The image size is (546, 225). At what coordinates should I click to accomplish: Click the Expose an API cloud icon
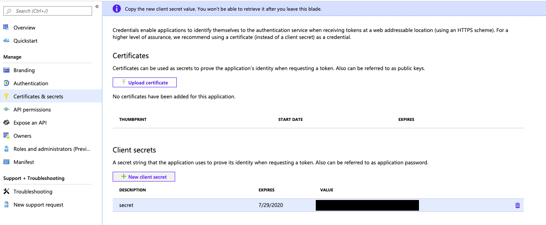[x=6, y=123]
